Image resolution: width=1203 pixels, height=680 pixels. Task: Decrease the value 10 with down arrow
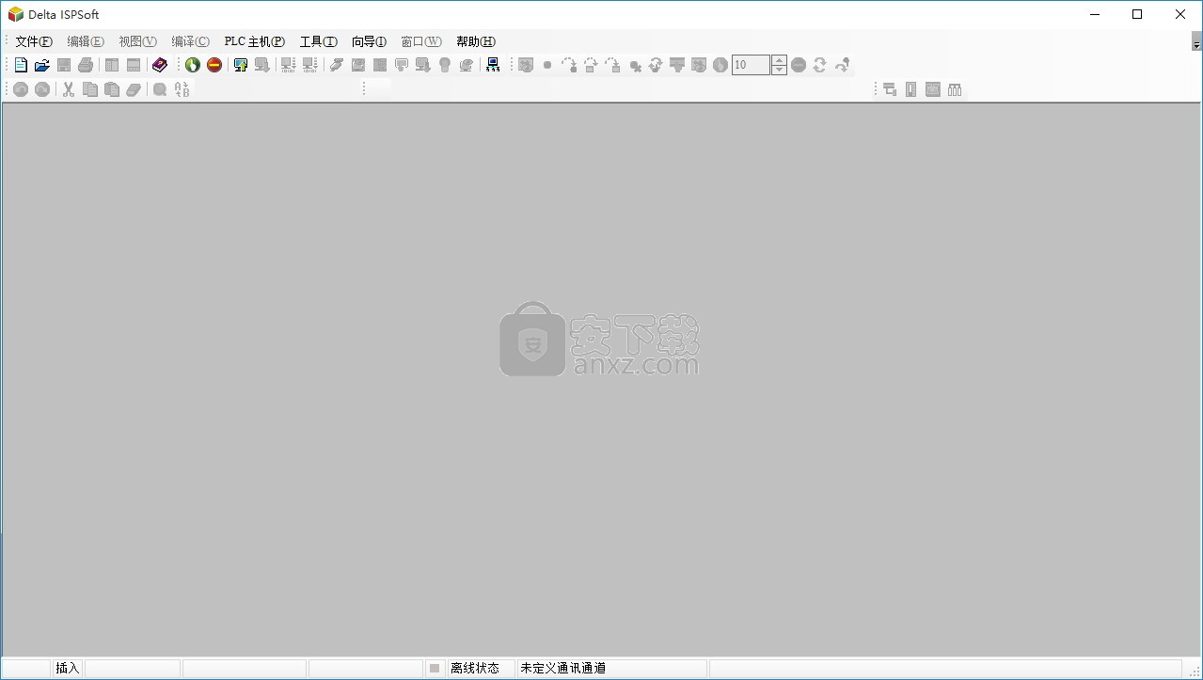pyautogui.click(x=779, y=70)
